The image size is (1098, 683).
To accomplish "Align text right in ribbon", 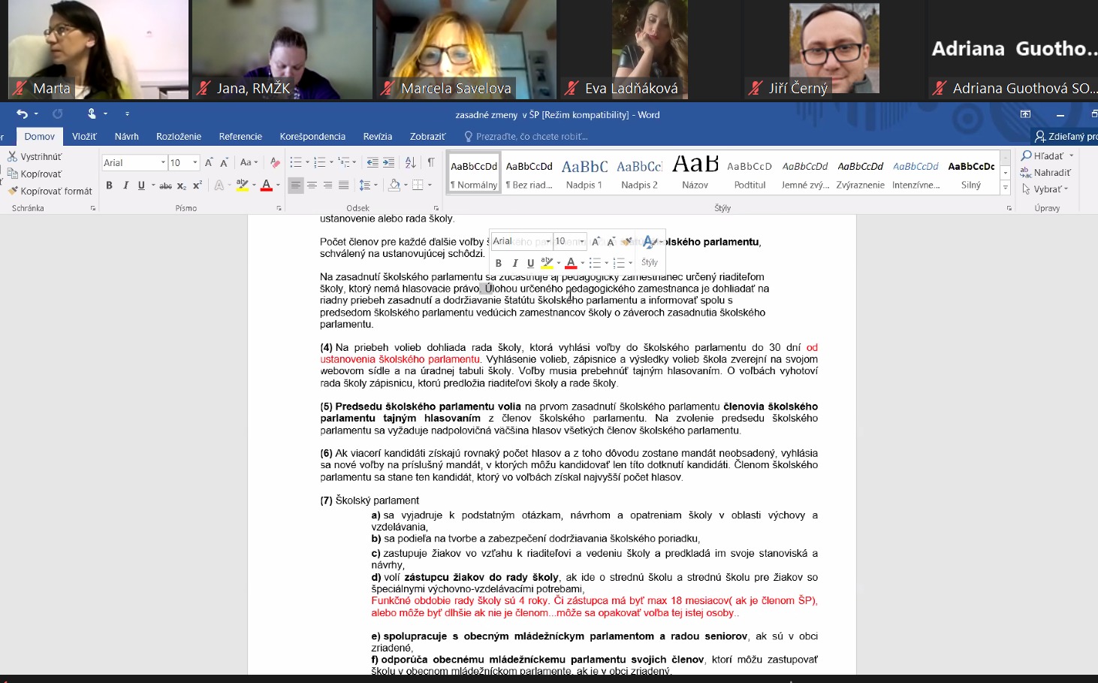I will click(327, 185).
